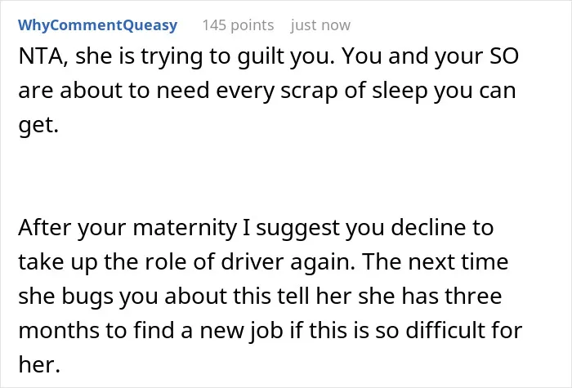Screen dimensions: 572x388
Task: Click the word 'maternity' in the comment
Action: click(185, 228)
